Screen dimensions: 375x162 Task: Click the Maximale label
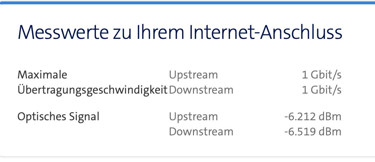(x=42, y=75)
